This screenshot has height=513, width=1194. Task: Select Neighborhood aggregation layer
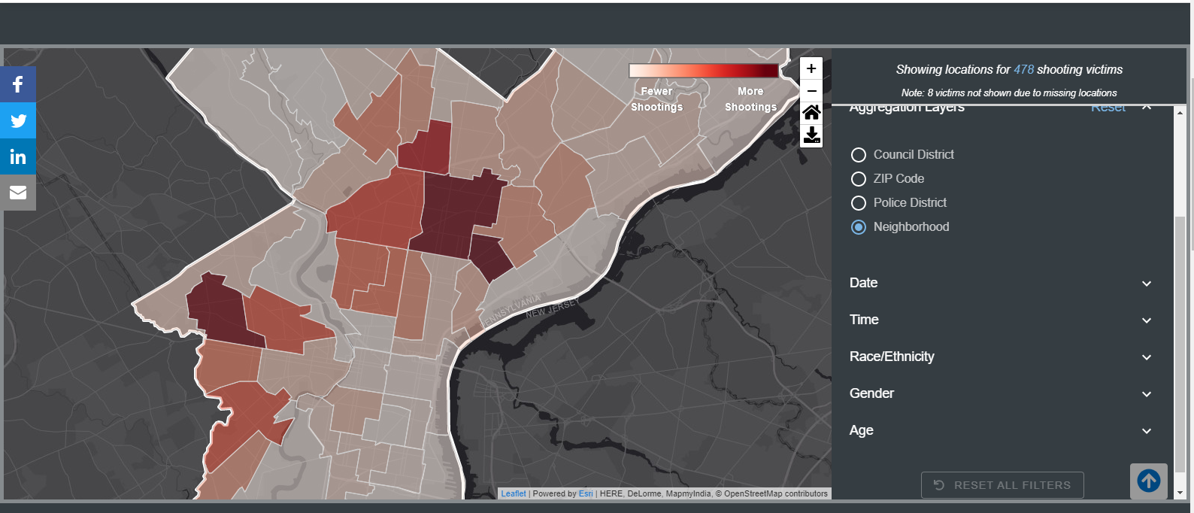[859, 227]
